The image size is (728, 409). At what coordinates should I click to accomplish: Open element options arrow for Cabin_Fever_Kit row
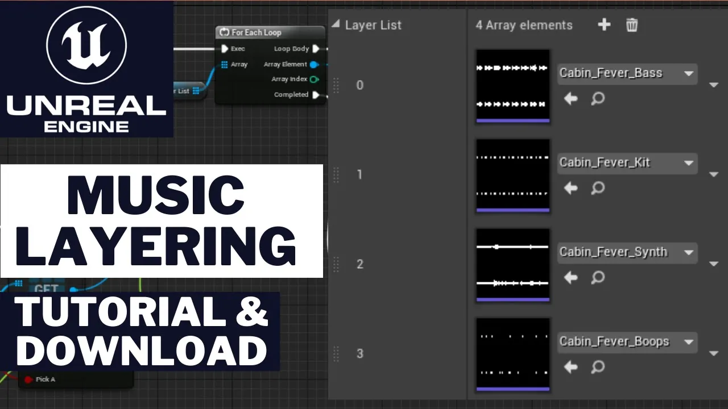714,174
